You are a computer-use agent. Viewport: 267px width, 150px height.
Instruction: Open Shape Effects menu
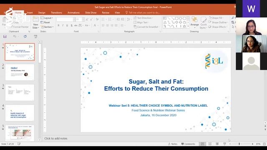coord(218,27)
